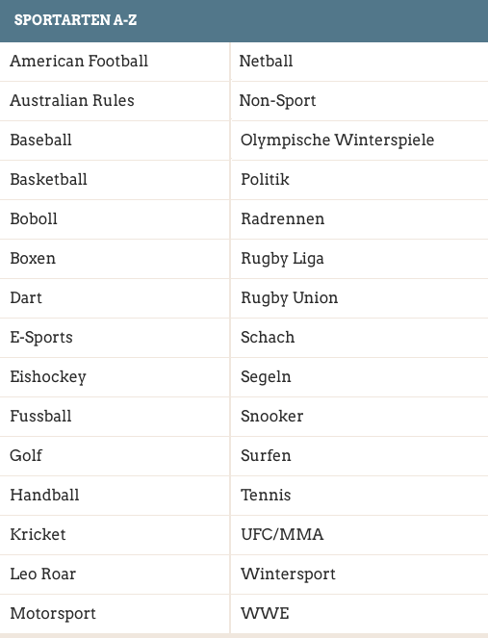Open the E-Sports category
This screenshot has width=488, height=638.
pos(41,338)
